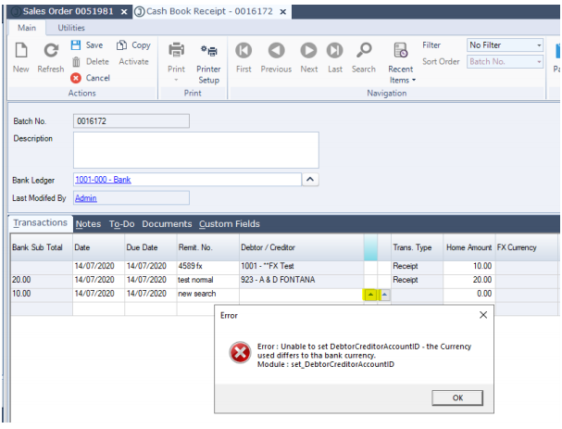This screenshot has width=562, height=429.
Task: Click the Home Amount 20.00 cell
Action: coord(469,280)
